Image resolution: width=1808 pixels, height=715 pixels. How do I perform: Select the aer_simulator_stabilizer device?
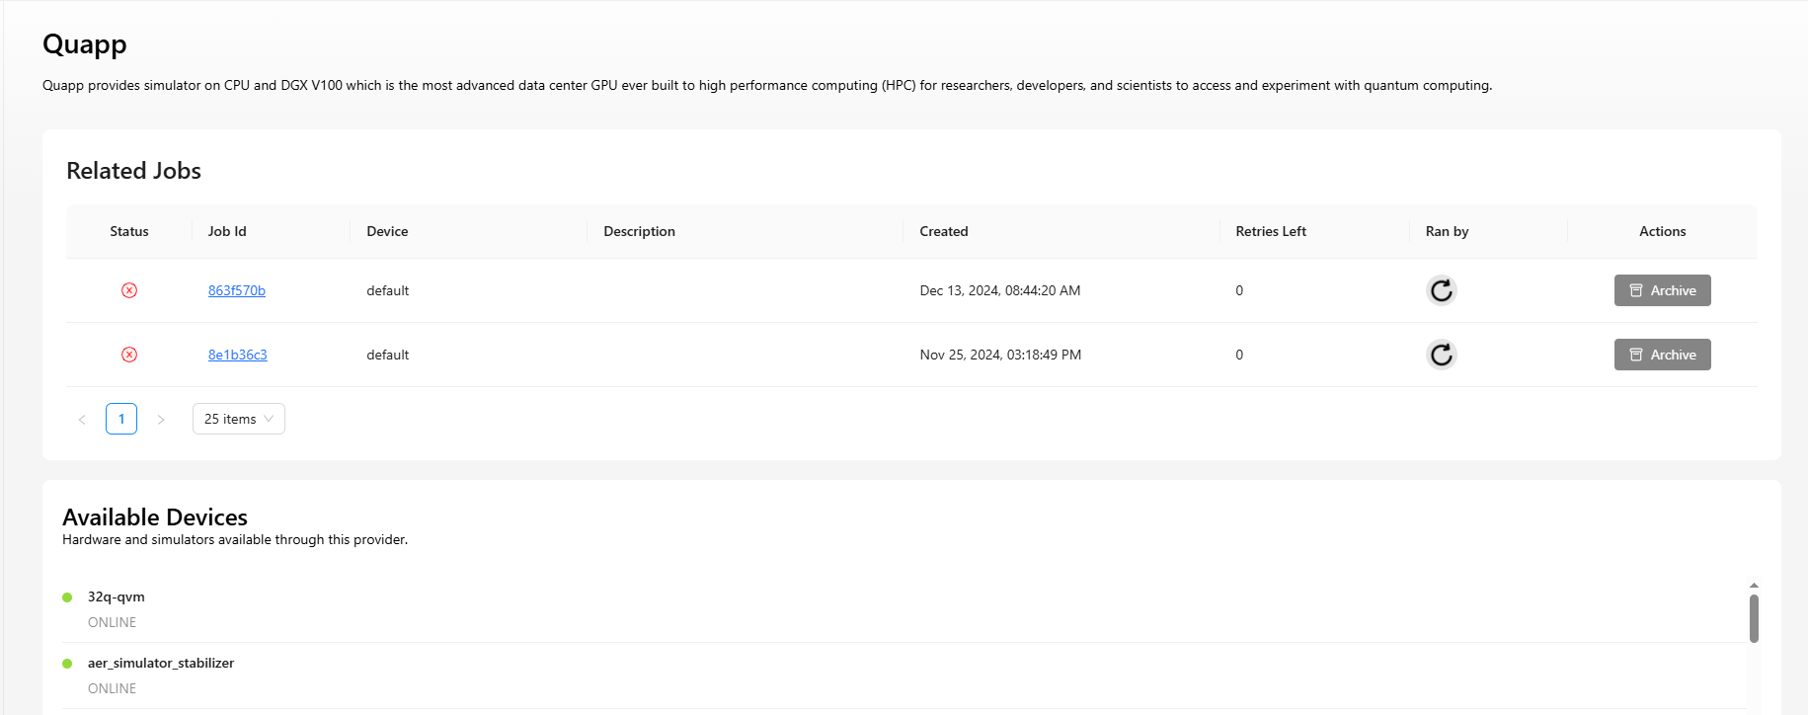coord(161,663)
